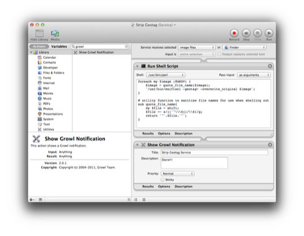Click the Strip Geotag document icon in title bar
304x236 pixels.
click(133, 25)
